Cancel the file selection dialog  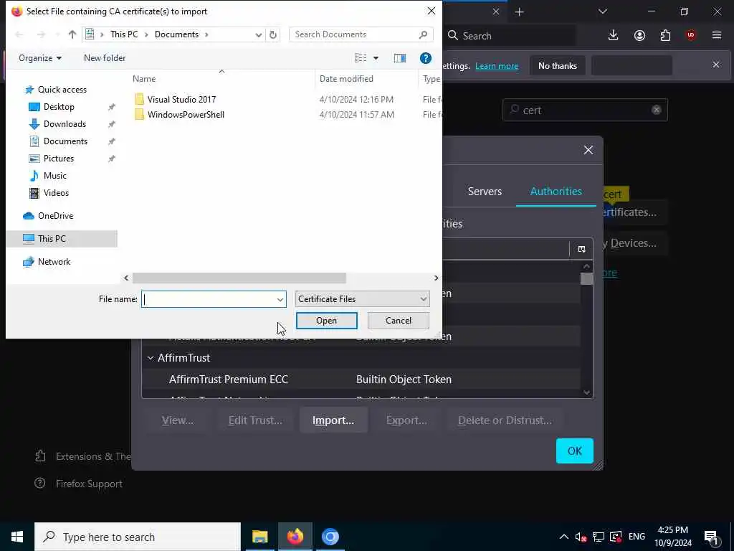coord(399,321)
